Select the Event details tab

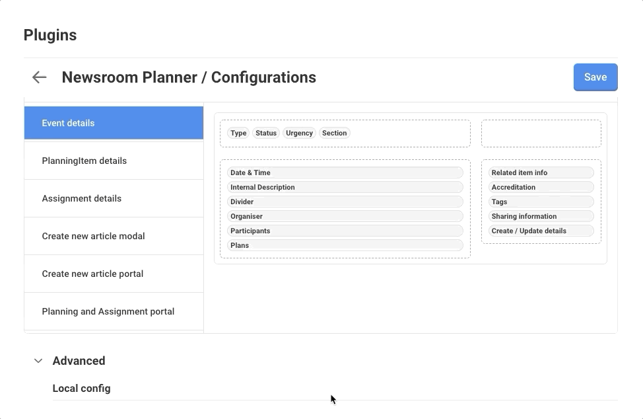tap(114, 123)
